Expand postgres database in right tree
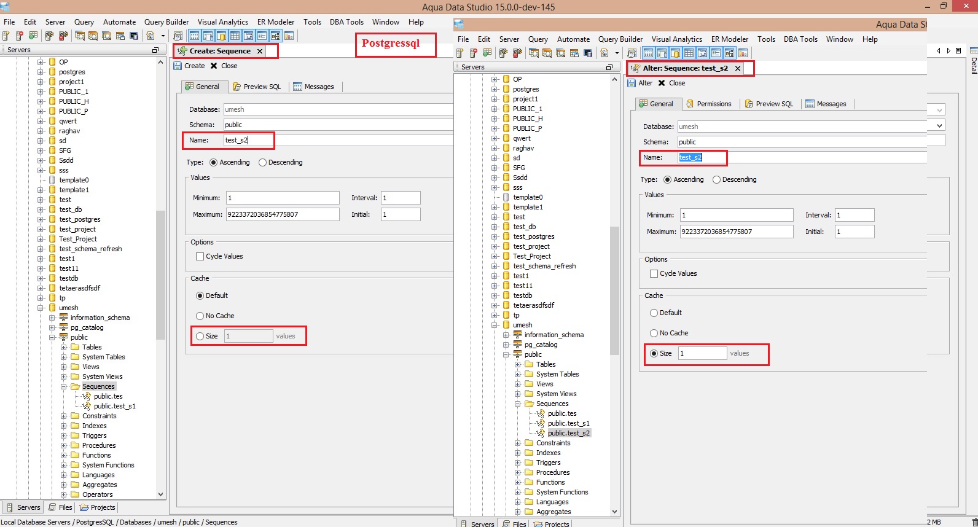 pyautogui.click(x=495, y=89)
